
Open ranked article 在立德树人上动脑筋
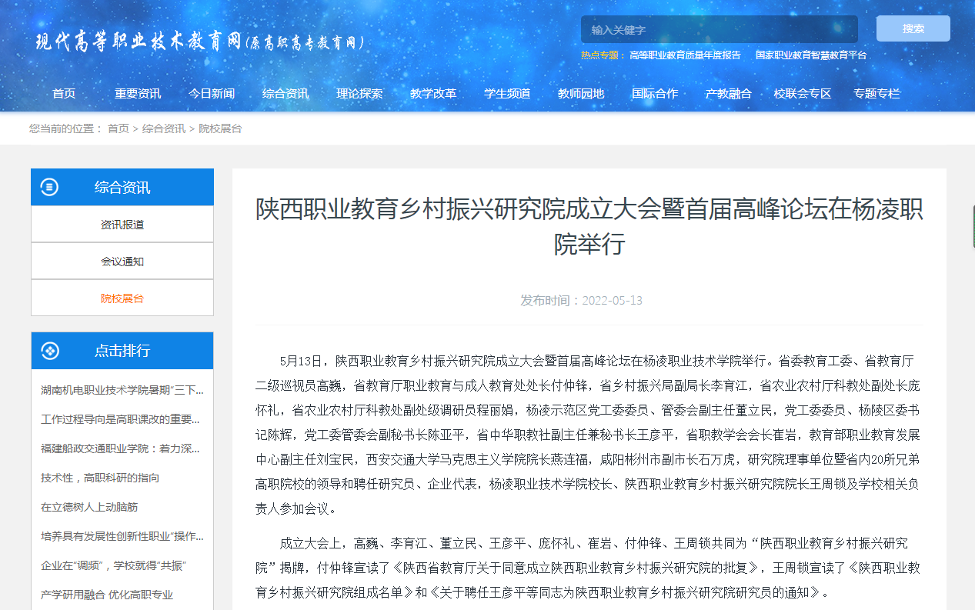pos(89,507)
